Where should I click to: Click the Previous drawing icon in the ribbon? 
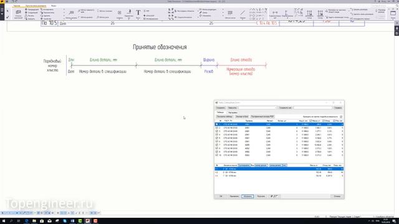point(26,9)
